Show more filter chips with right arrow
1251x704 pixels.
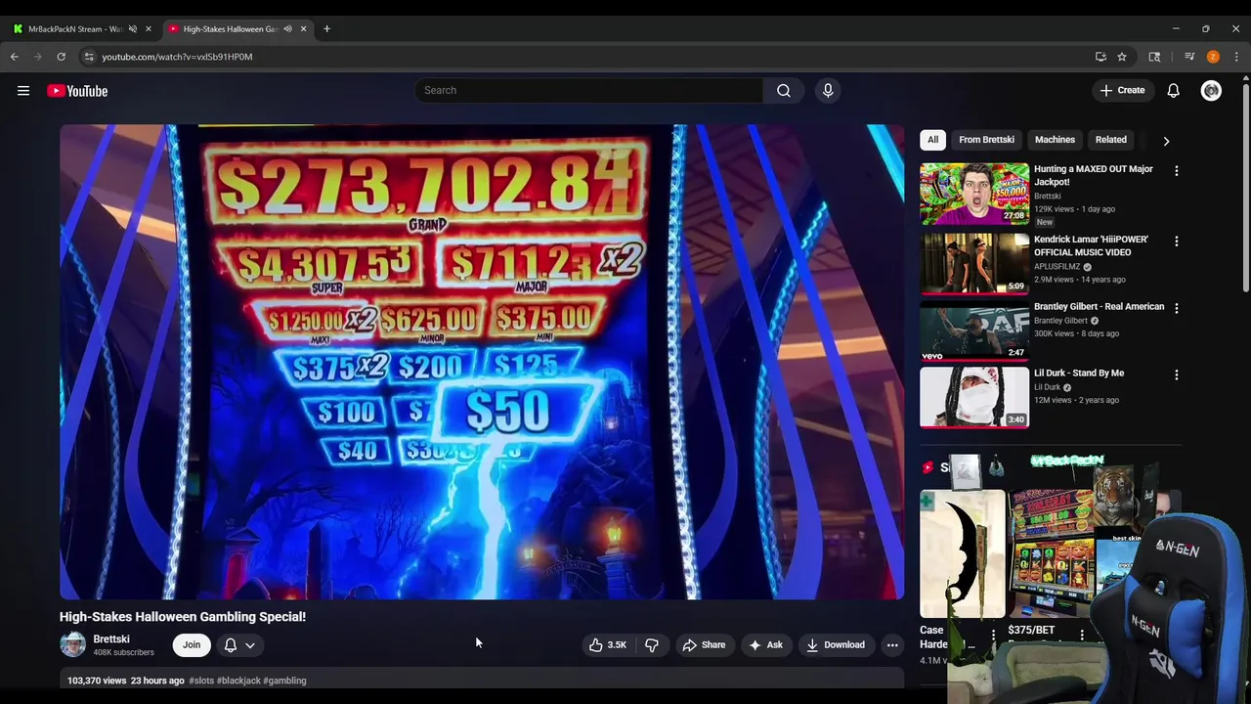(1165, 140)
